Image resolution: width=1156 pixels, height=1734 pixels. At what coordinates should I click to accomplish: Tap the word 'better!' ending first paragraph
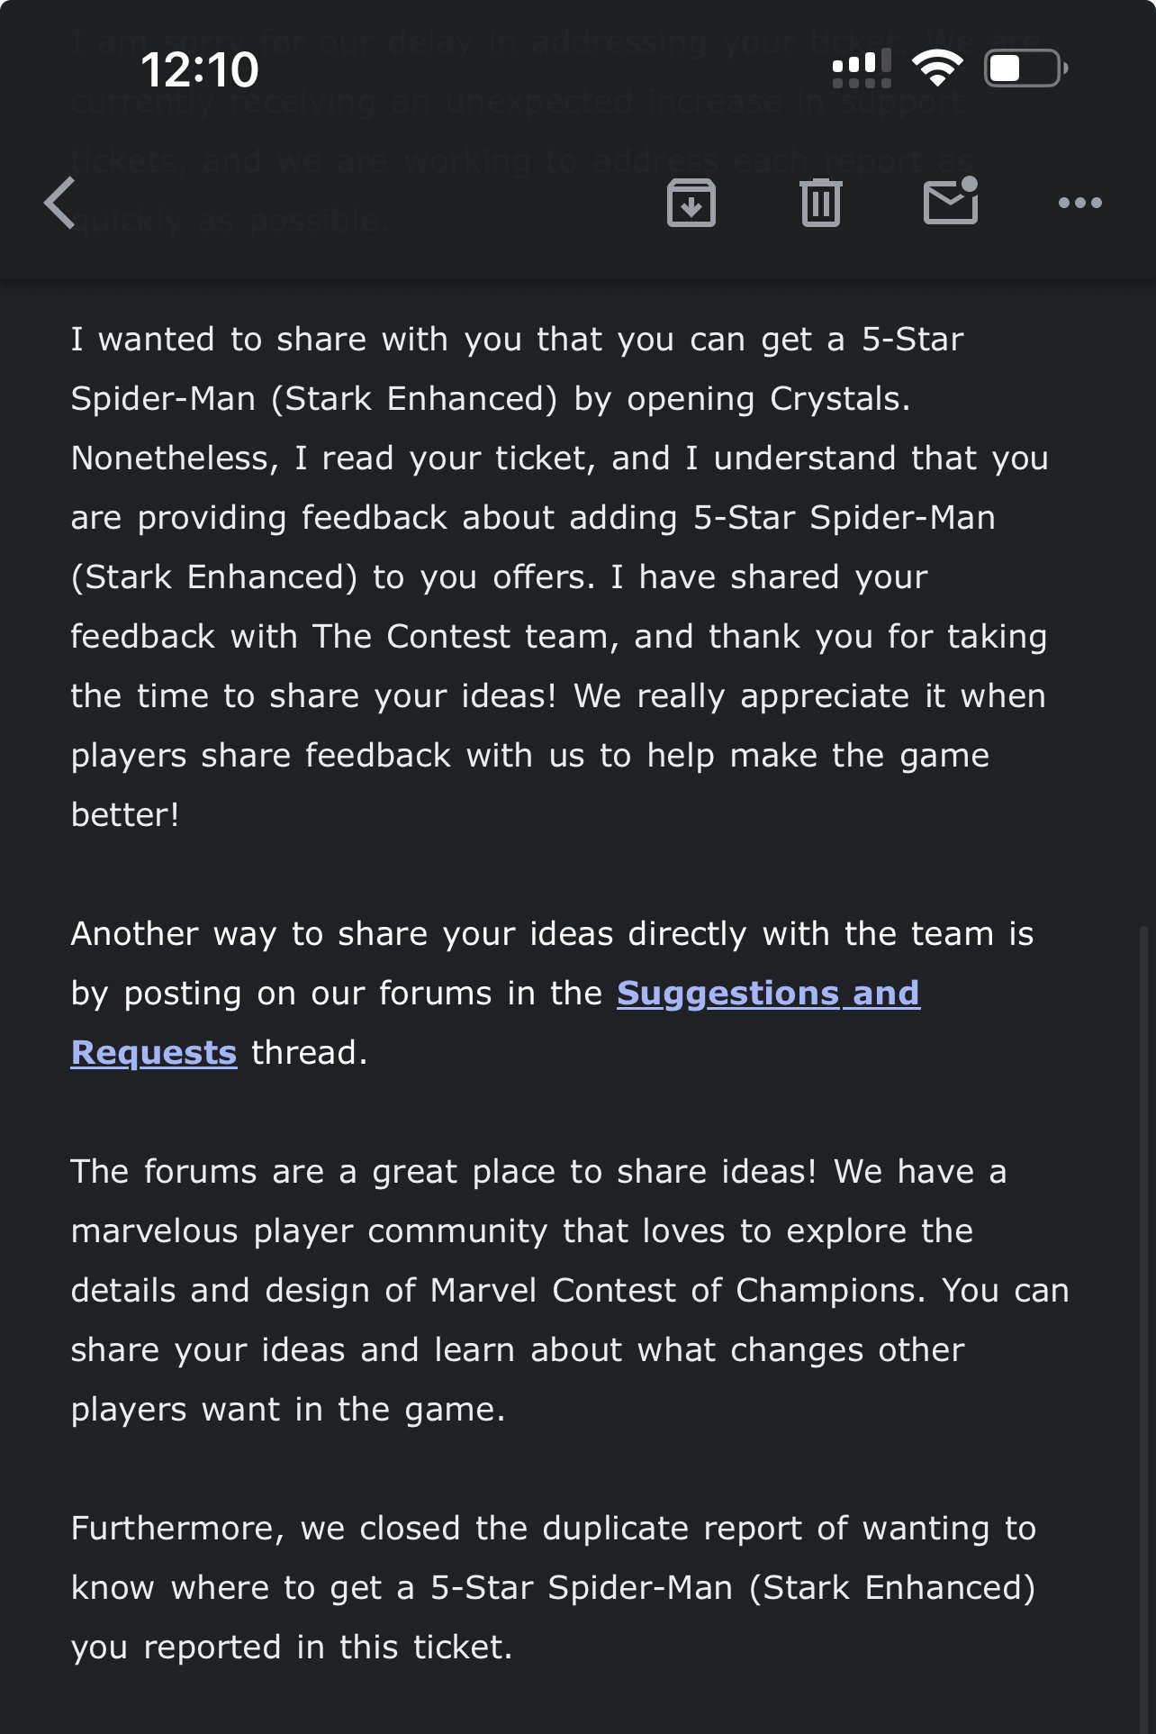pos(125,814)
